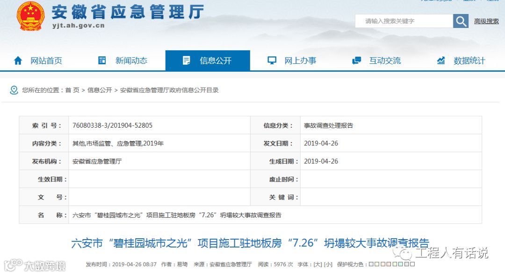The width and height of the screenshot is (505, 275).
Task: Focus the 请输入搜索关键字 search field
Action: click(x=404, y=21)
